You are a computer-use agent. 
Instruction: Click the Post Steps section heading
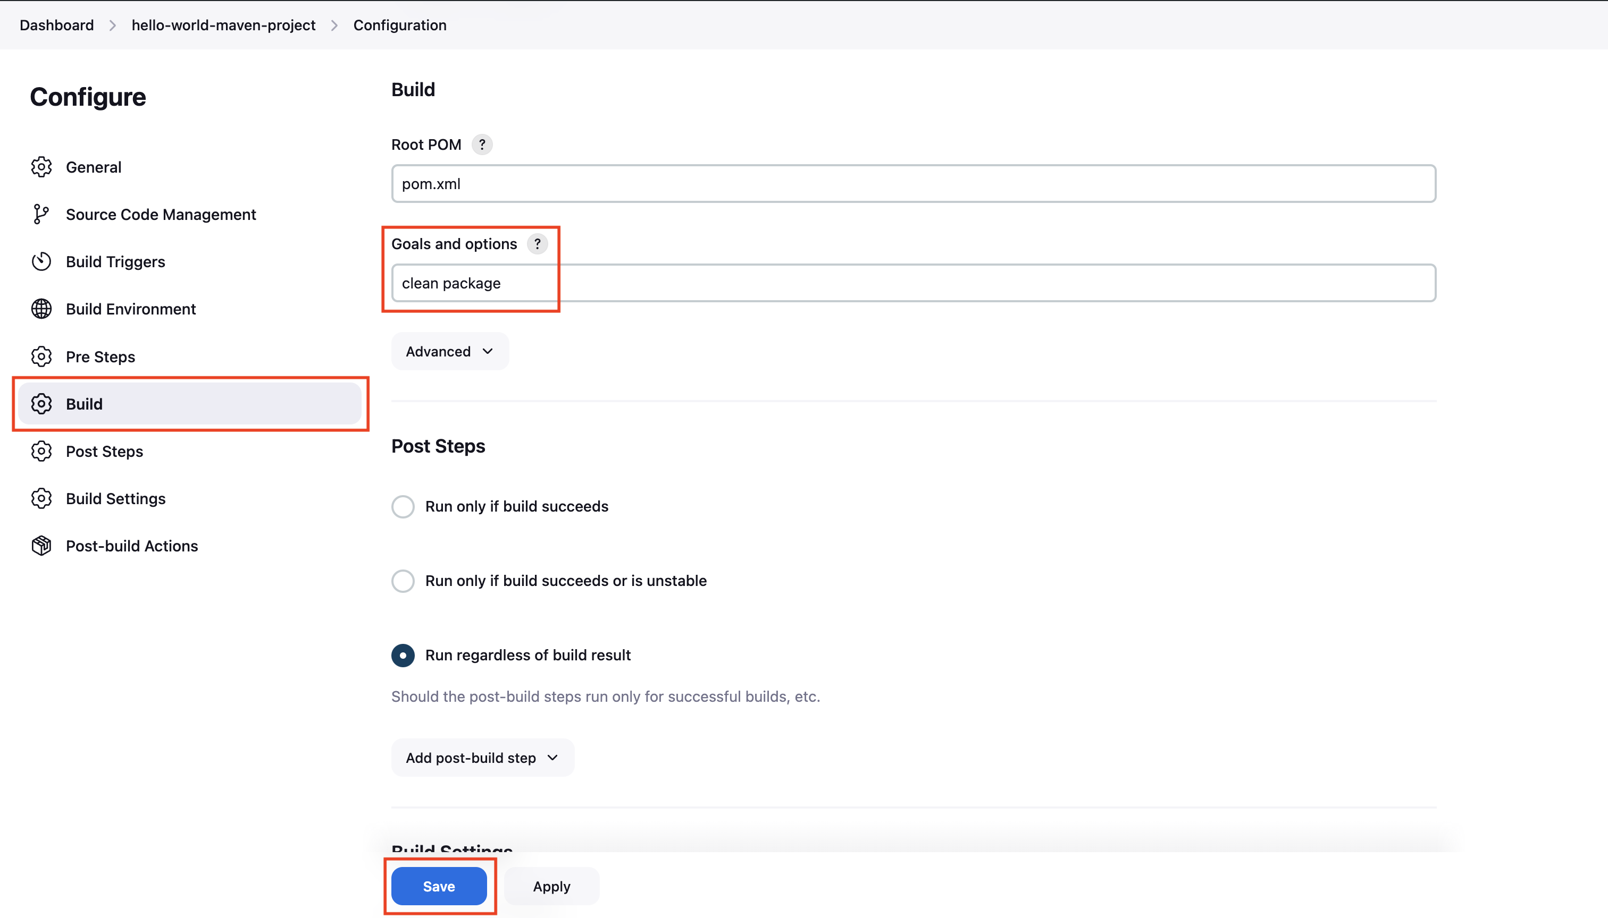pos(438,446)
